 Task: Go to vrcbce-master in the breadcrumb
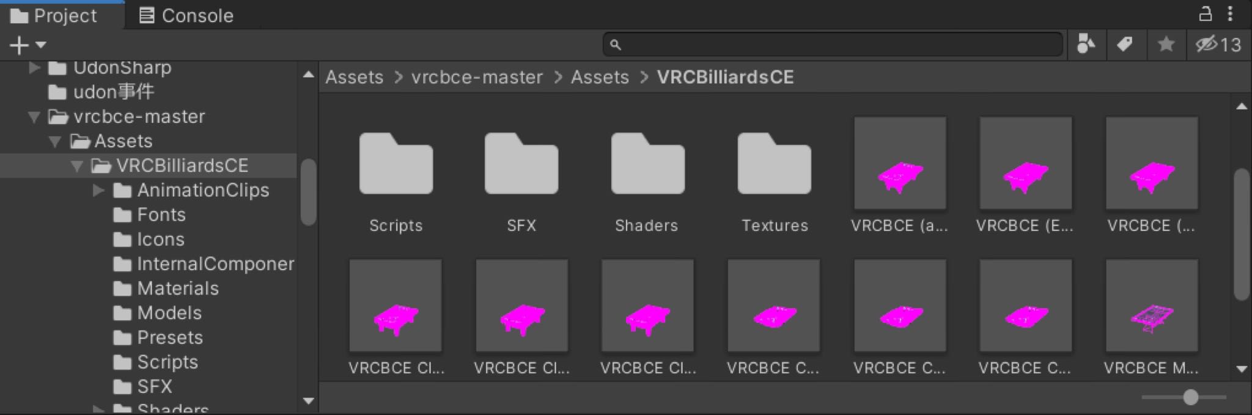click(x=477, y=77)
